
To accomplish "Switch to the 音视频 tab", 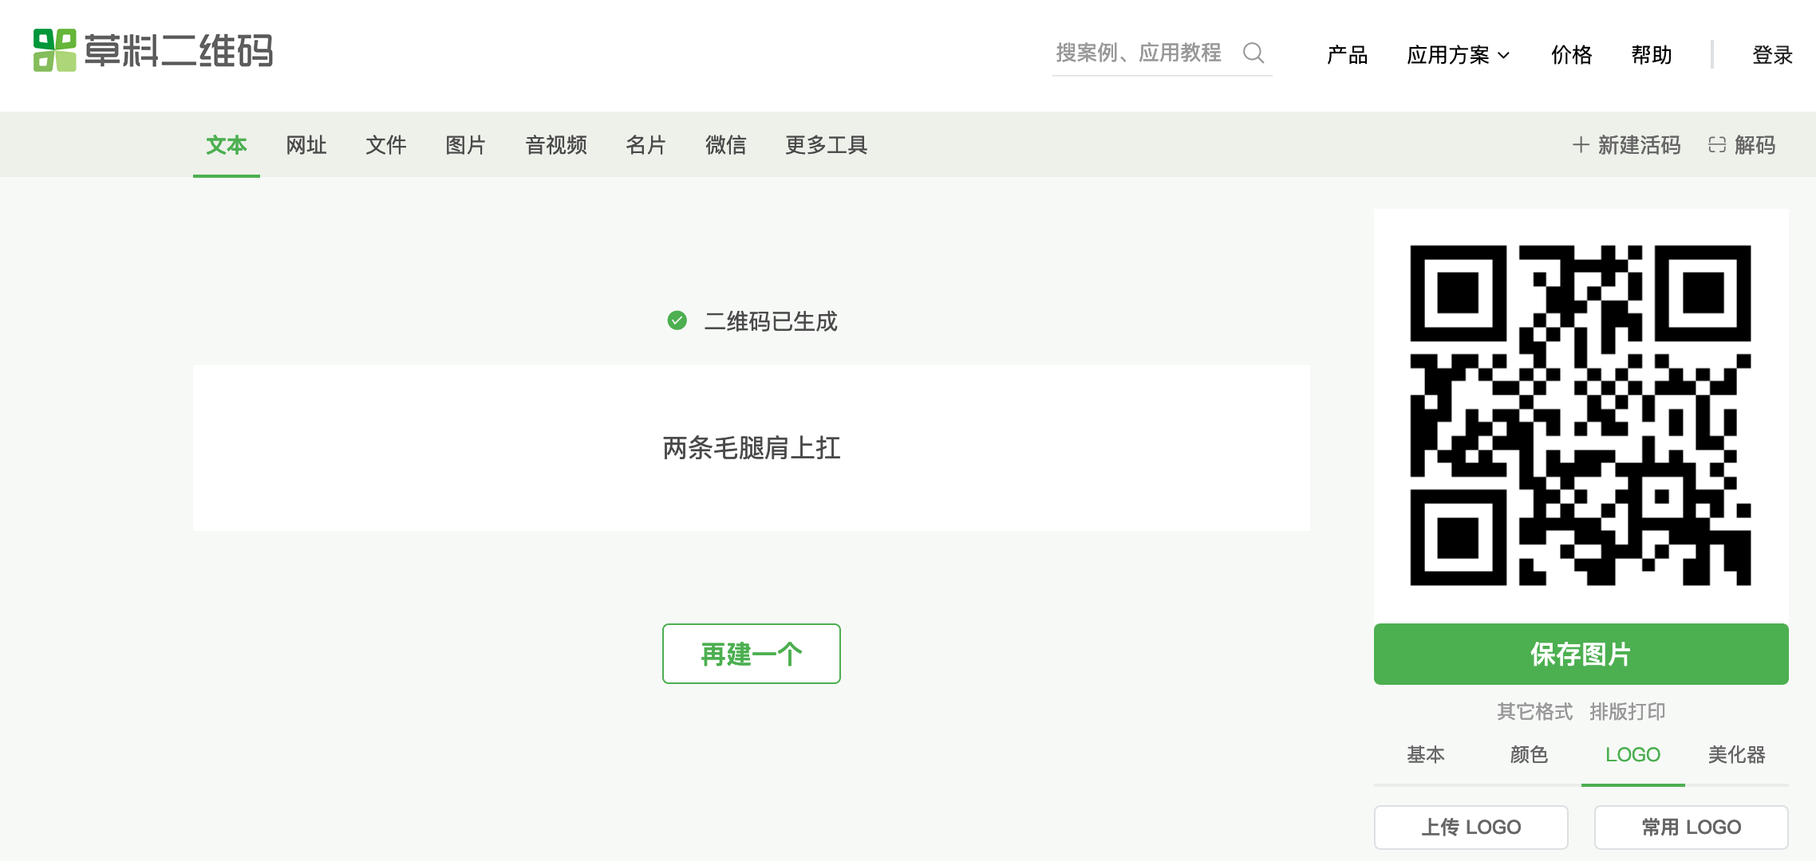I will [x=556, y=145].
